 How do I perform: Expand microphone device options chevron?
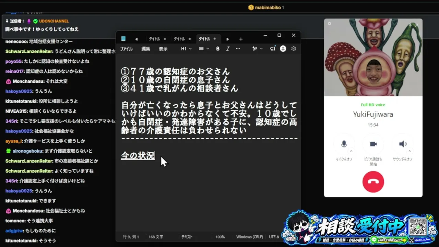351,151
